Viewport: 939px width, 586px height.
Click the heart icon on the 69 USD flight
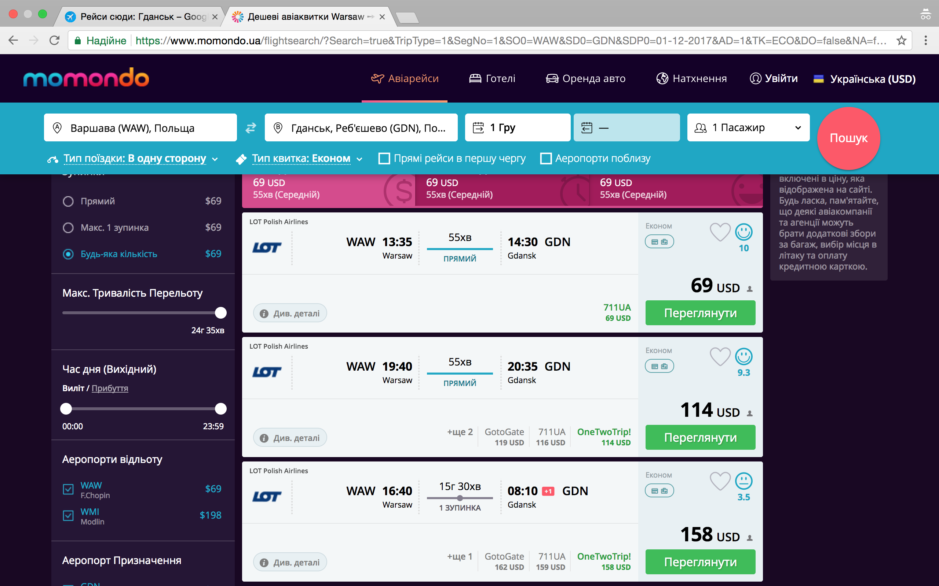pyautogui.click(x=720, y=232)
